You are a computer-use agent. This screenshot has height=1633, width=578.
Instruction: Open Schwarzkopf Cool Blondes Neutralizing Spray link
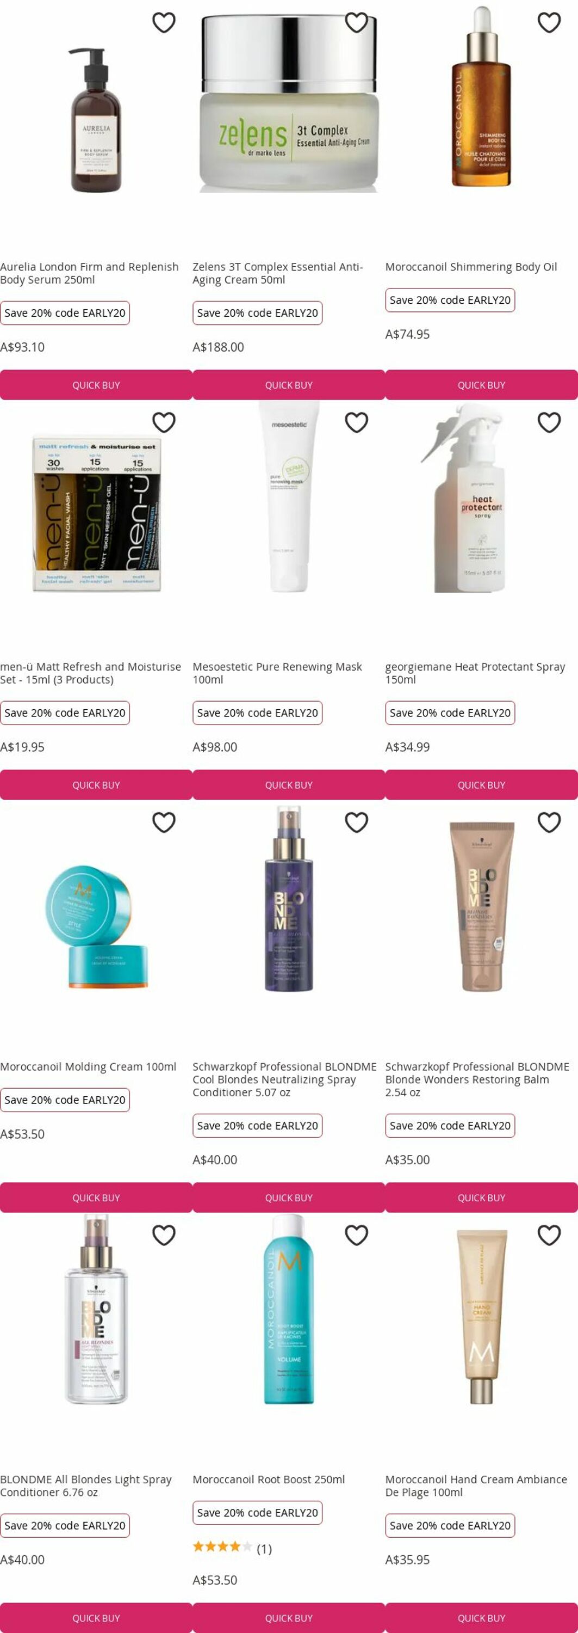pos(284,1079)
